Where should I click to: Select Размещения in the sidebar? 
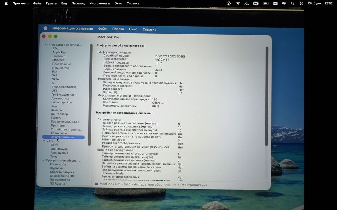pos(59,153)
